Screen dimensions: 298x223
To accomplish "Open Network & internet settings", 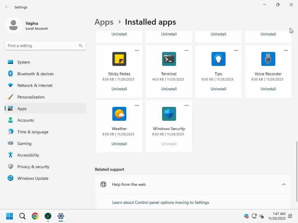I will [45, 85].
